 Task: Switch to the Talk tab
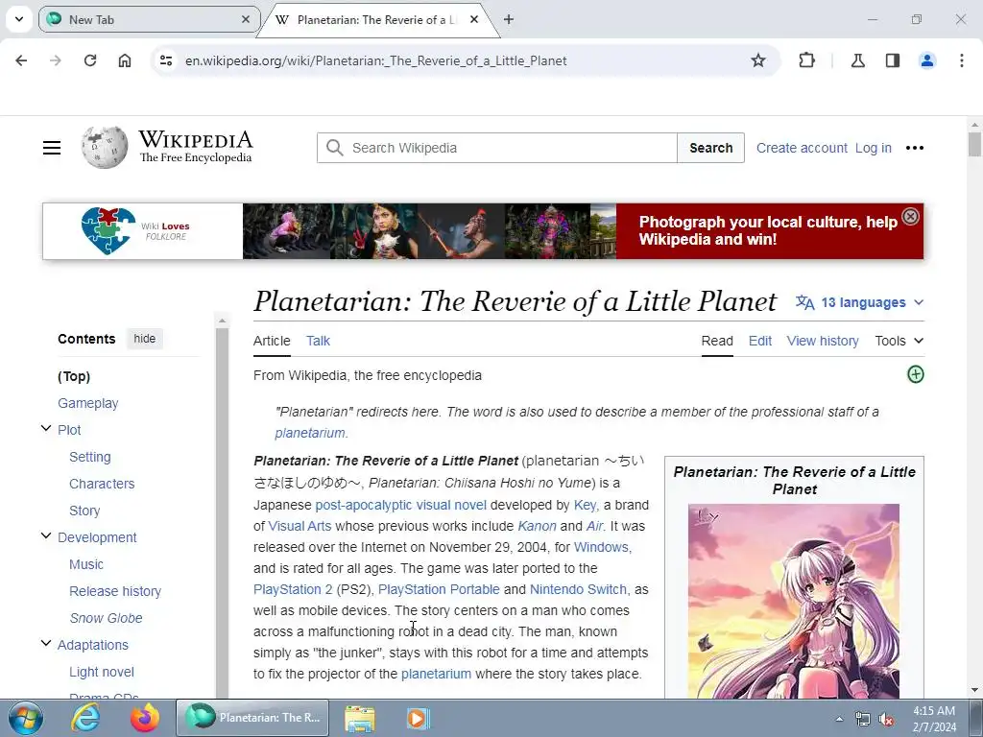(318, 341)
